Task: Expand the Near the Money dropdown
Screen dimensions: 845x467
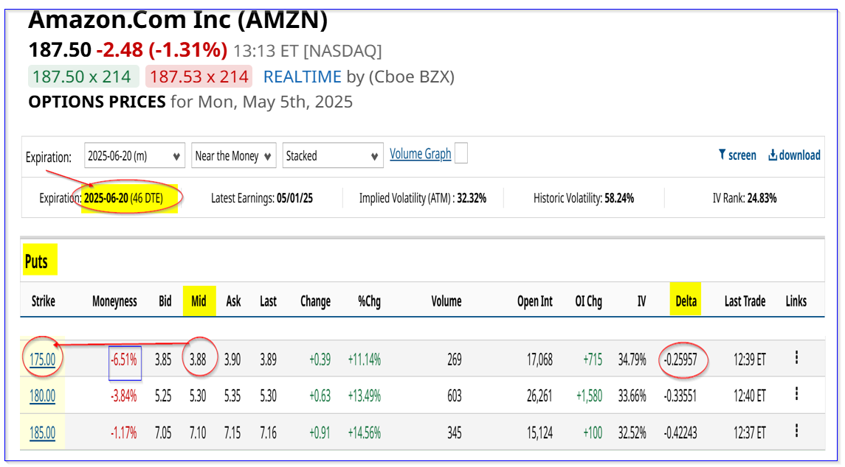Action: click(233, 156)
